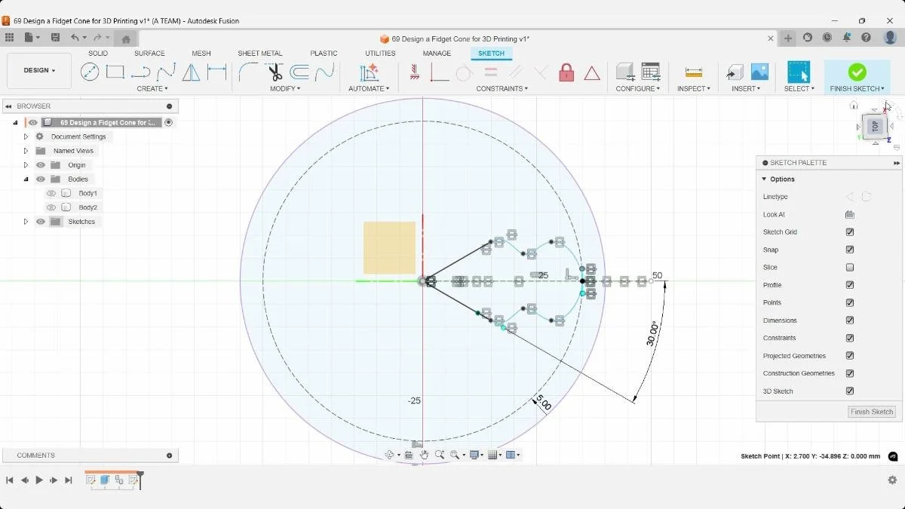This screenshot has width=905, height=509.
Task: Toggle the Construction Geometries checkbox
Action: 850,373
